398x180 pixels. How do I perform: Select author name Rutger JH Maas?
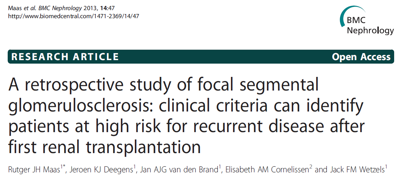point(35,170)
